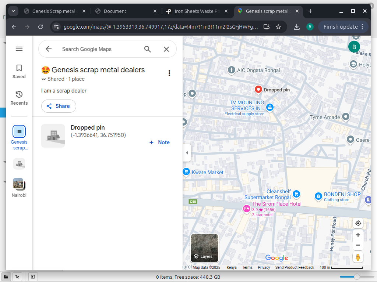Open the tab search dropdown in Chrome
377x282 pixels.
coord(13,11)
